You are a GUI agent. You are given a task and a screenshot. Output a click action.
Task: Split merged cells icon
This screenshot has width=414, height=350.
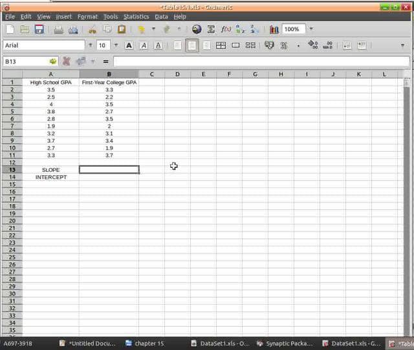point(250,45)
